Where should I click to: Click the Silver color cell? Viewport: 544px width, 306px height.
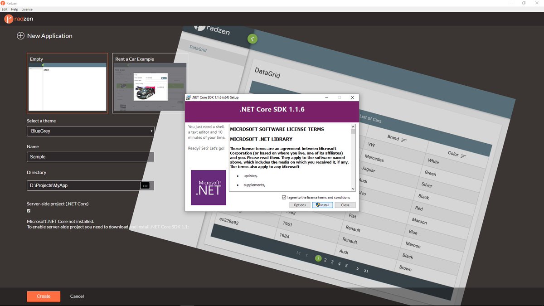(x=427, y=185)
